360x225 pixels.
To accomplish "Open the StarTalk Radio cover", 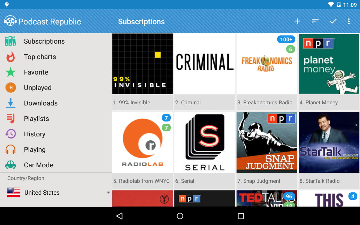I will [329, 142].
